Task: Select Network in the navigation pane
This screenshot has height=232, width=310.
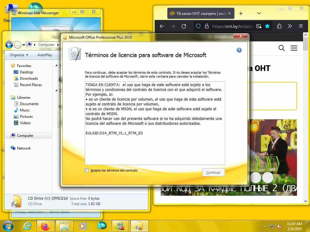Action: tap(24, 148)
